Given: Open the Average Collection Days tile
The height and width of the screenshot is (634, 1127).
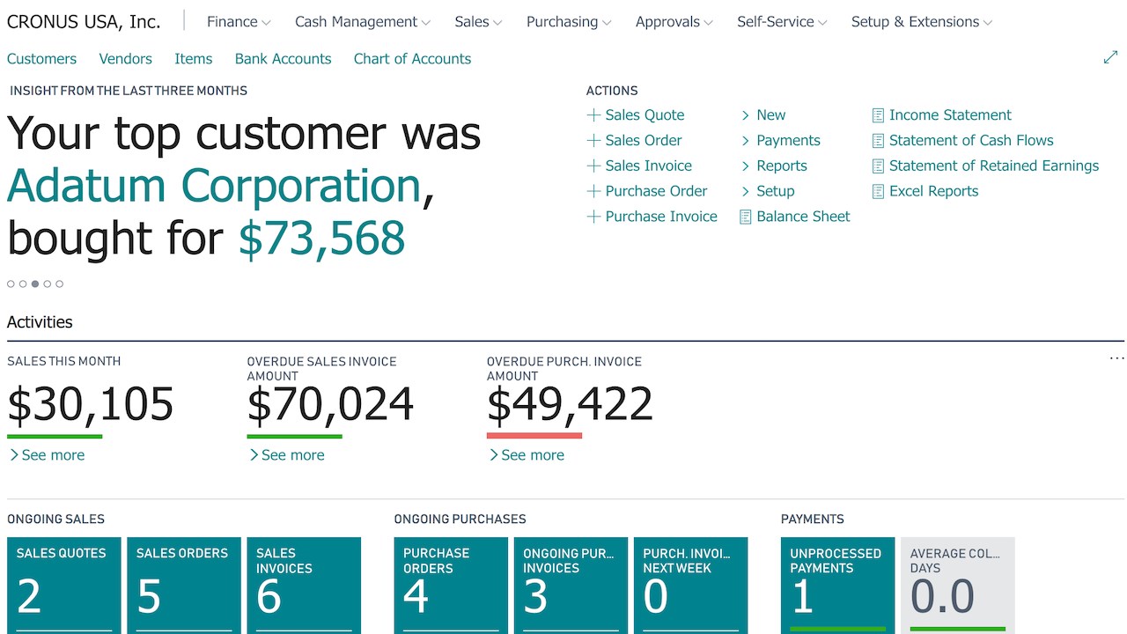Looking at the screenshot, I should pyautogui.click(x=958, y=586).
